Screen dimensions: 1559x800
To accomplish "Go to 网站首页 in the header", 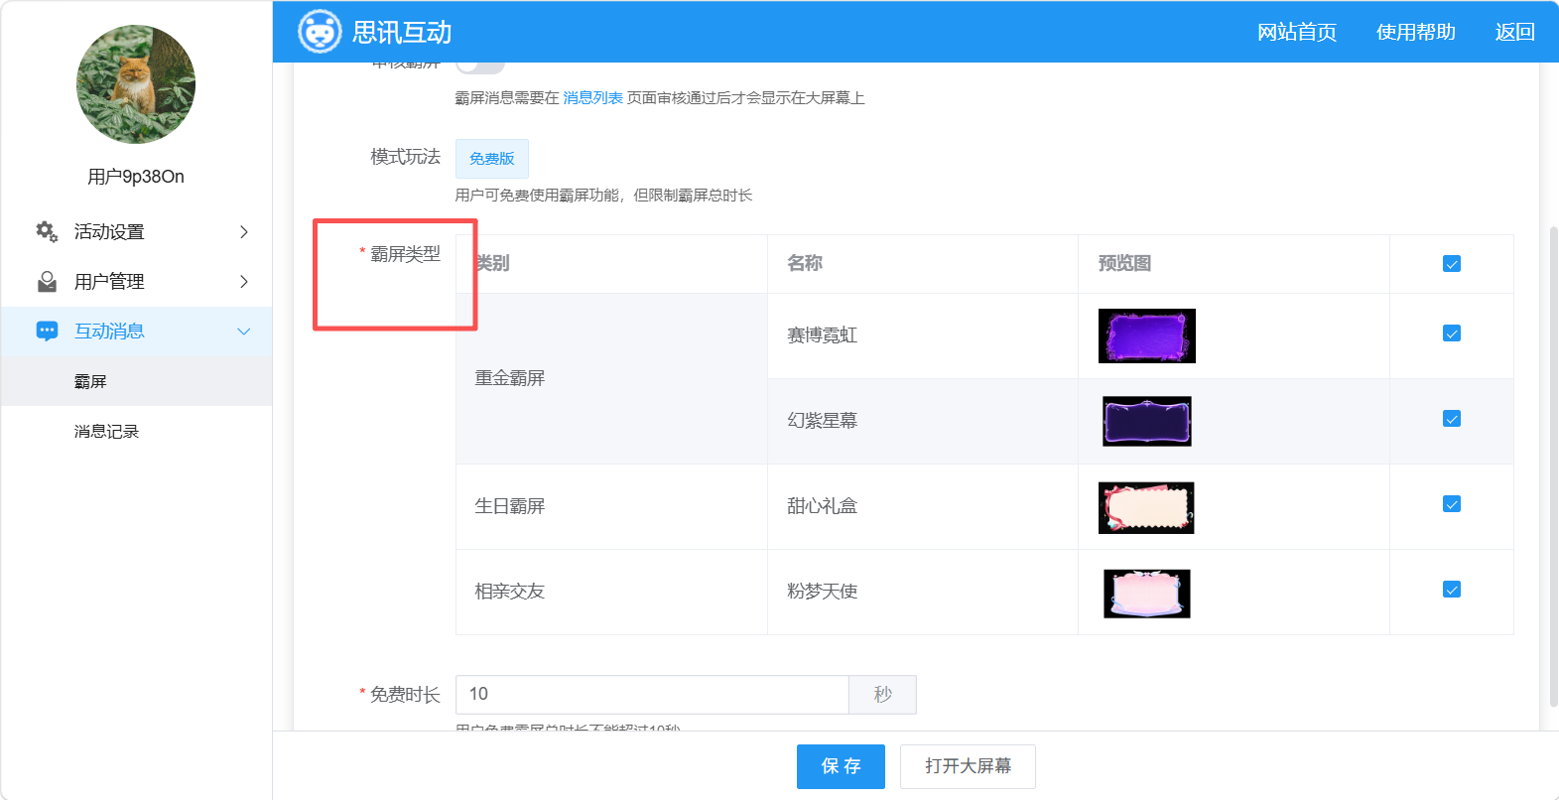I will 1297,32.
